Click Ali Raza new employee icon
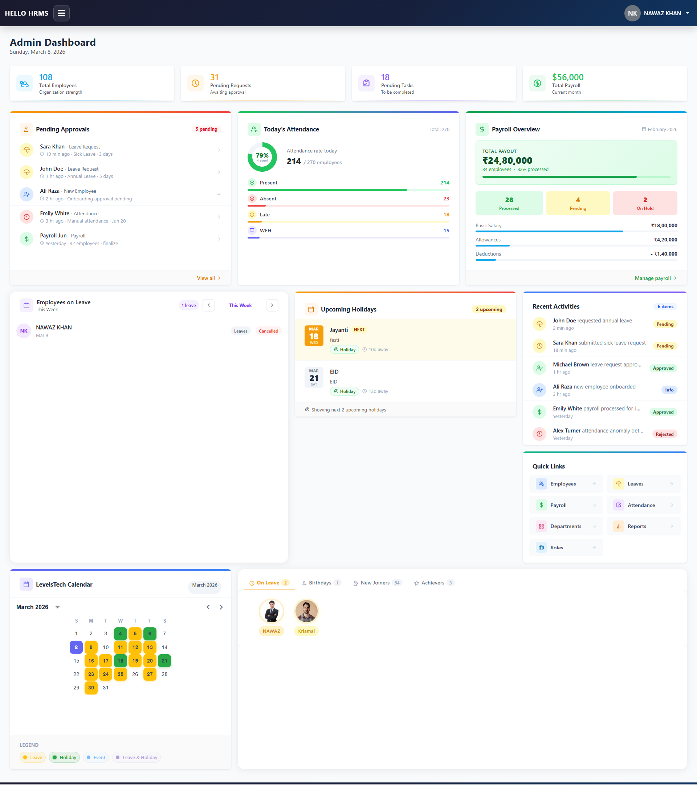Viewport: 697px width, 786px height. (x=27, y=195)
